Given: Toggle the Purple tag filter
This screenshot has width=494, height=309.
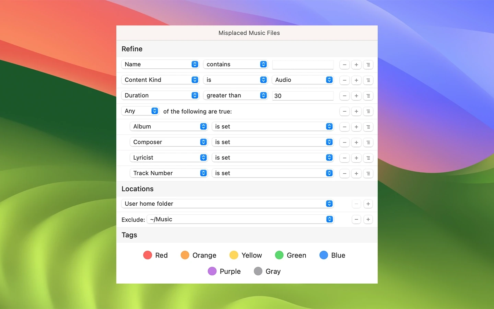Looking at the screenshot, I should (212, 271).
